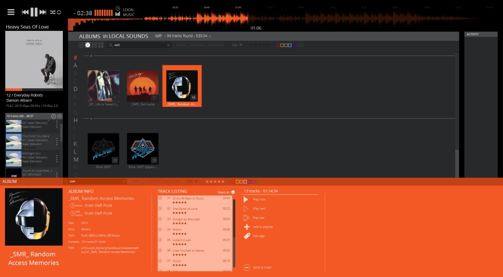This screenshot has width=503, height=277.
Task: Set star rating filter in albums toolbar
Action: (259, 45)
